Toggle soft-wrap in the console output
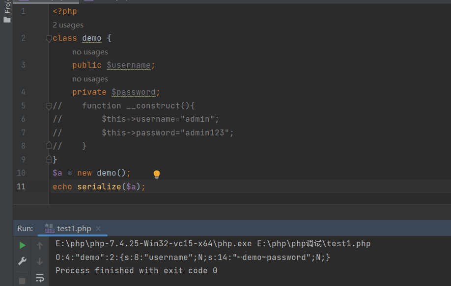Viewport: 451px width, 286px height. [40, 278]
